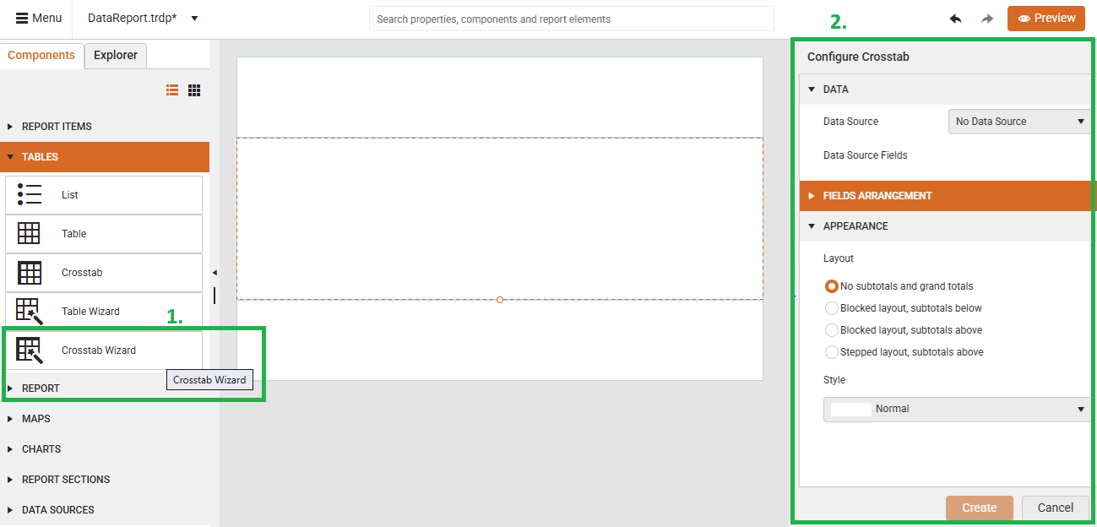Screen dimensions: 1097x527
Task: Click the orange Preview button
Action: click(x=1045, y=19)
